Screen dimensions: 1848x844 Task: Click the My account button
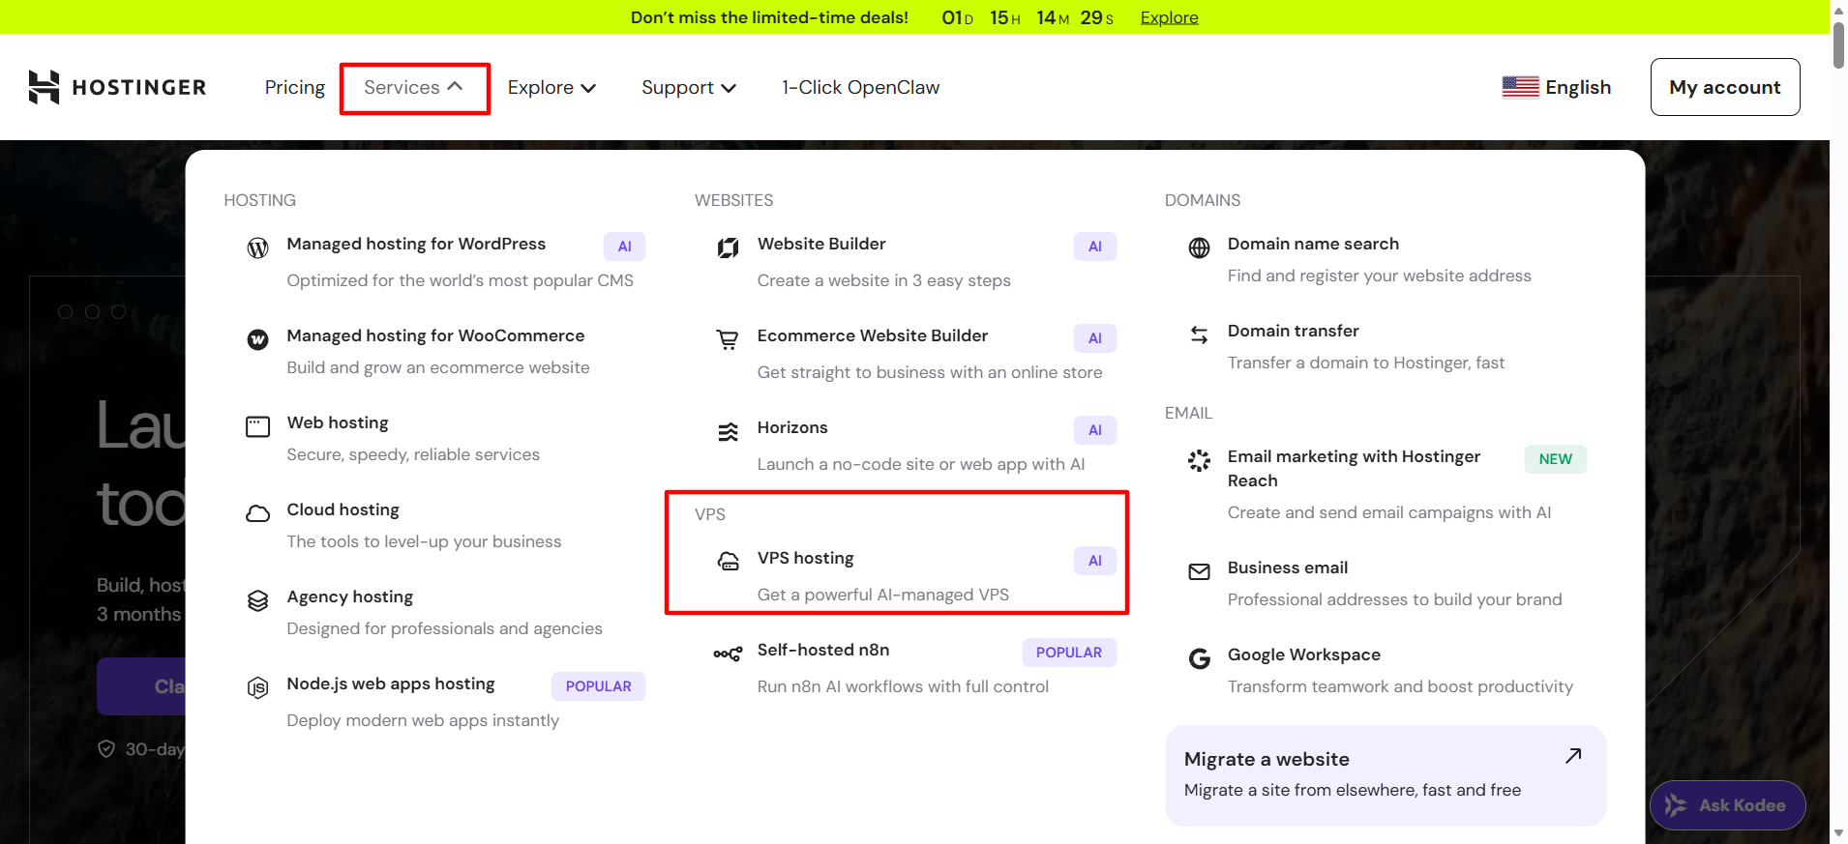(1725, 87)
